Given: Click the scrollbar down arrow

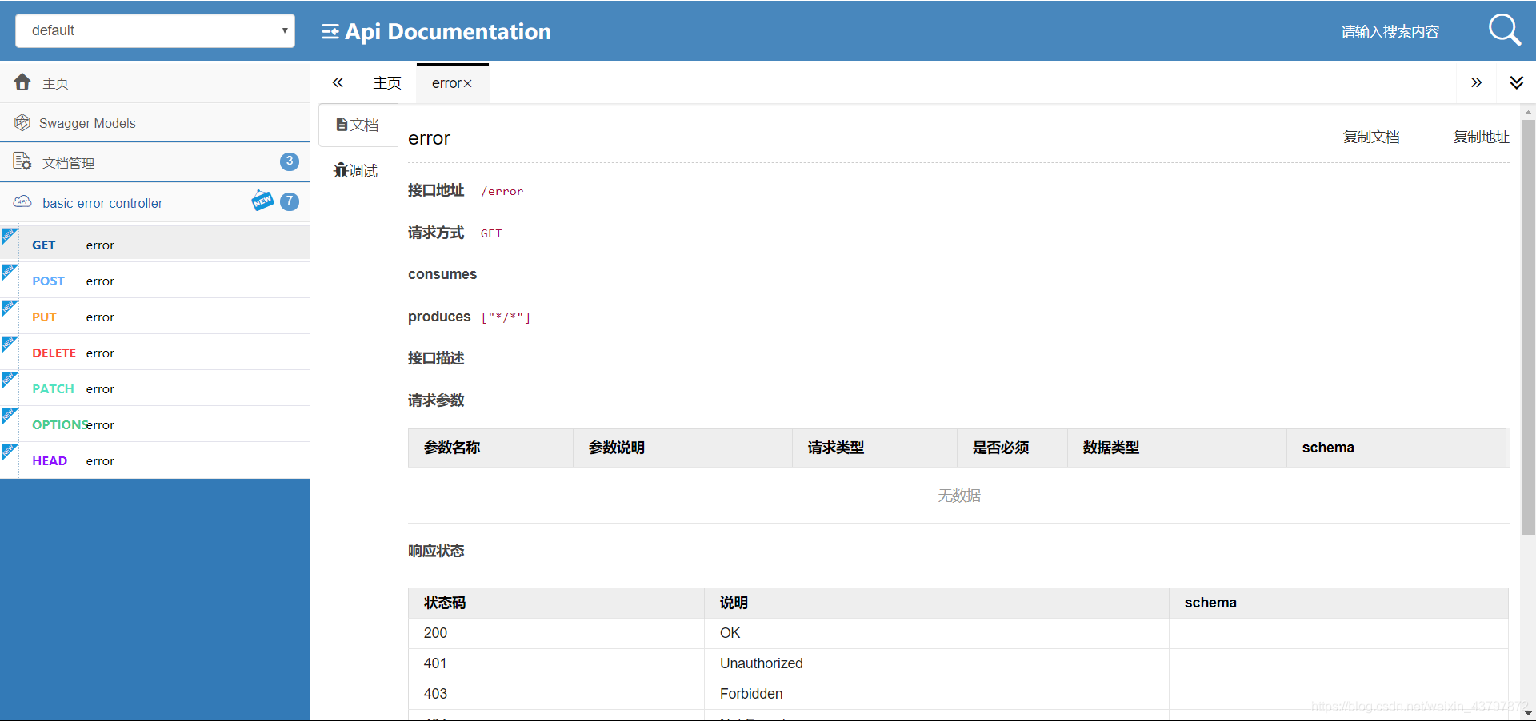Looking at the screenshot, I should [x=1528, y=713].
